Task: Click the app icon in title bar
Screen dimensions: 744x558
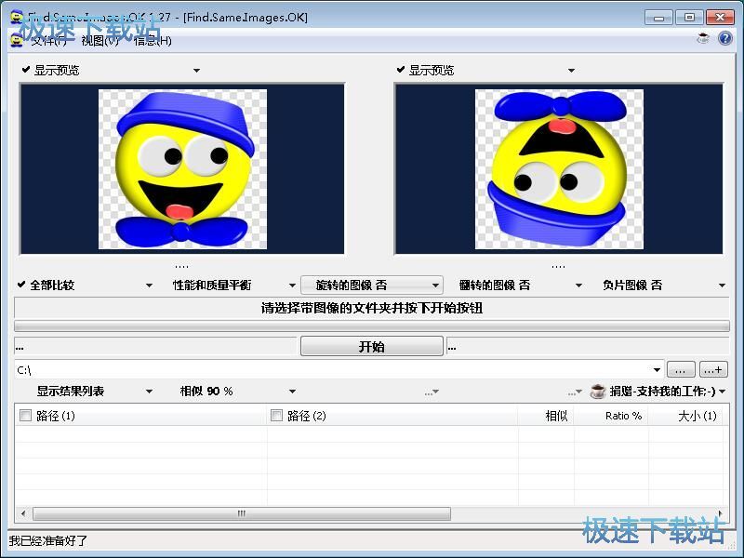Action: tap(17, 17)
